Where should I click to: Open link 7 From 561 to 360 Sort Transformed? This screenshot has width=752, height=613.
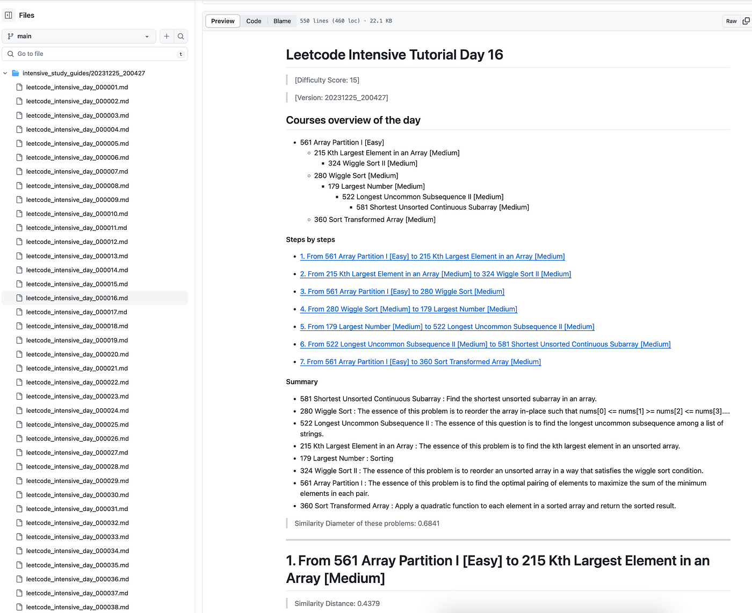[421, 362]
